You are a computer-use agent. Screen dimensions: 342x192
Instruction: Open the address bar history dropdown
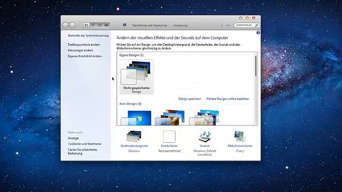pyautogui.click(x=222, y=25)
